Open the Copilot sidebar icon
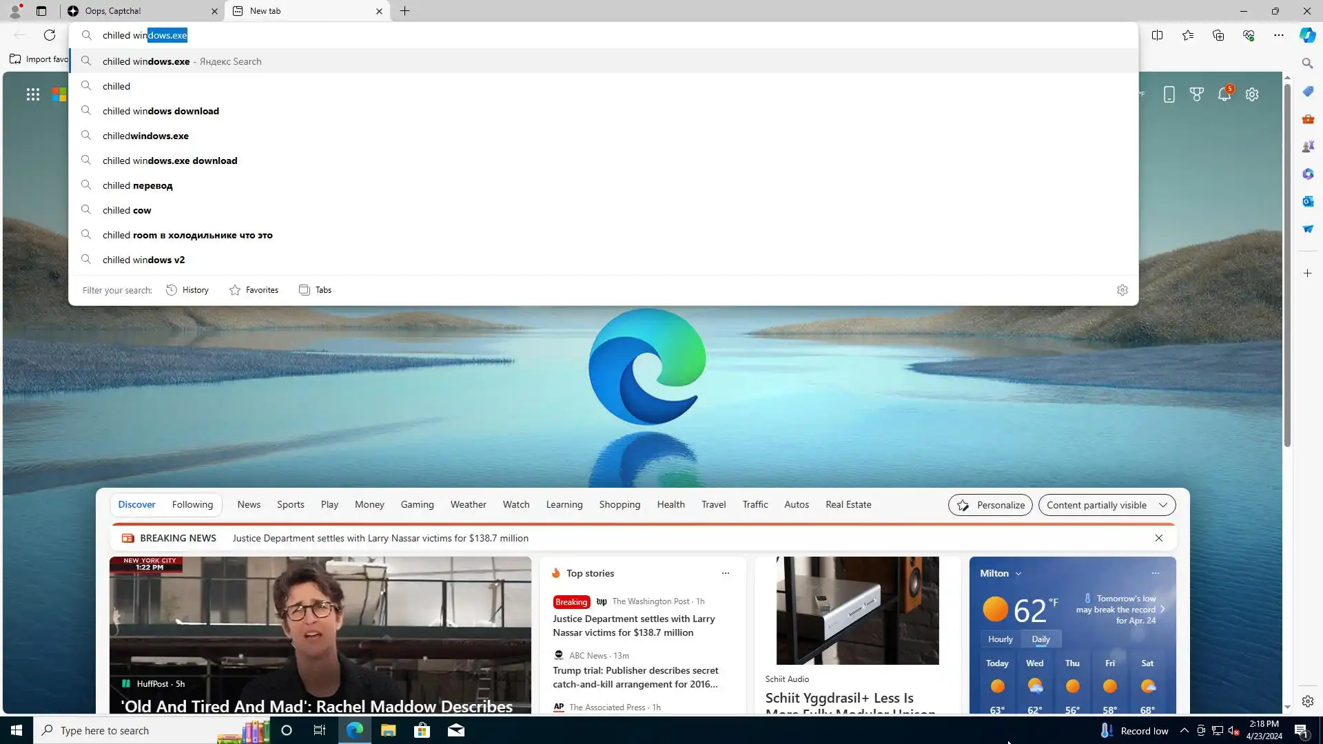 1307,35
